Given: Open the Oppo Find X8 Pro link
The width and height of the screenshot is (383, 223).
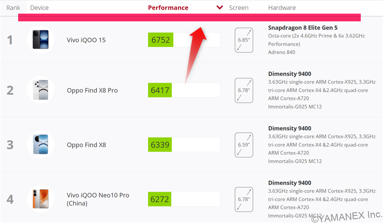Looking at the screenshot, I should pyautogui.click(x=92, y=90).
